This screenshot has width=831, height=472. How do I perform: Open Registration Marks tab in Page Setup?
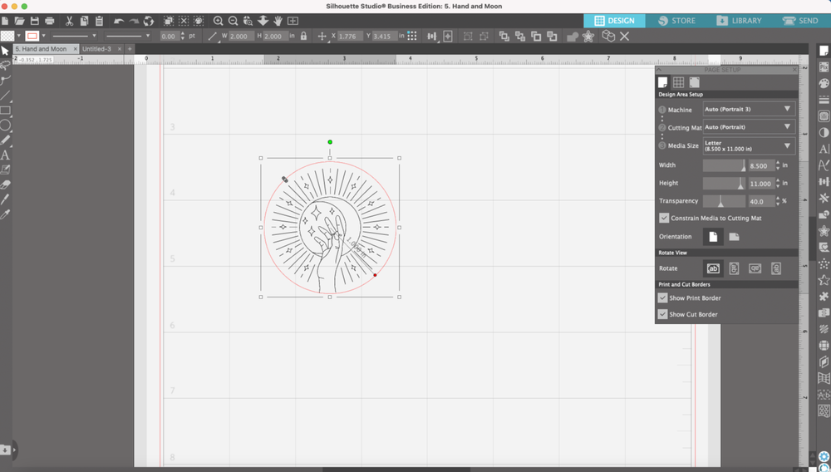click(694, 82)
